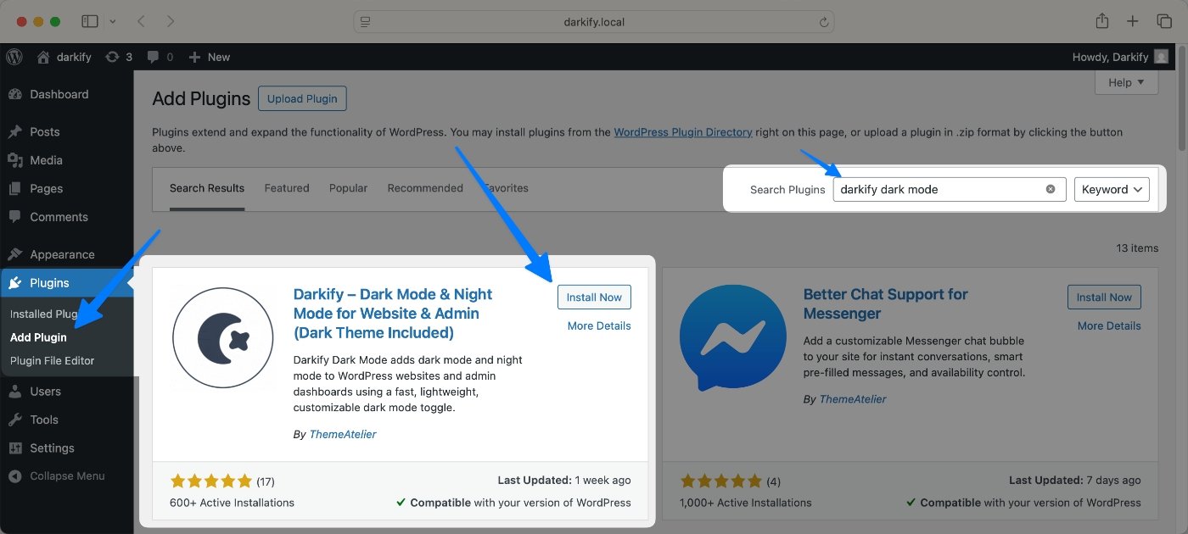Open the Howdy, Darkify account menu

click(1120, 57)
